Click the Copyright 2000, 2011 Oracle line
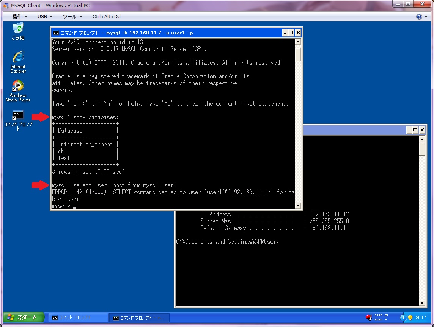 point(167,63)
